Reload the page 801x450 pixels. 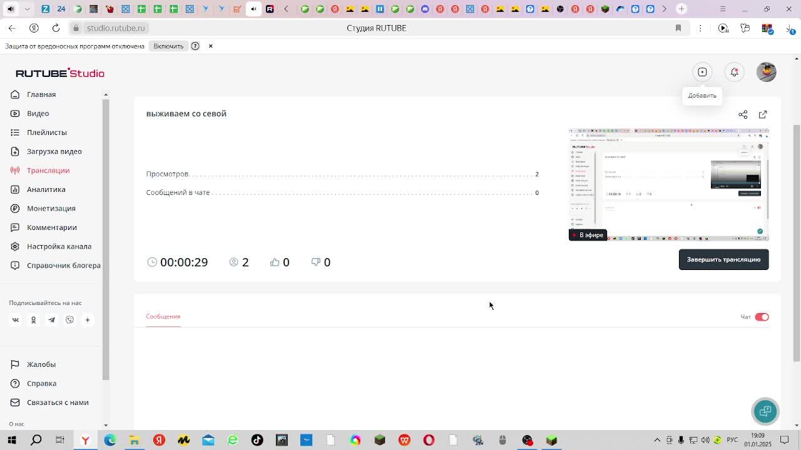click(x=56, y=28)
